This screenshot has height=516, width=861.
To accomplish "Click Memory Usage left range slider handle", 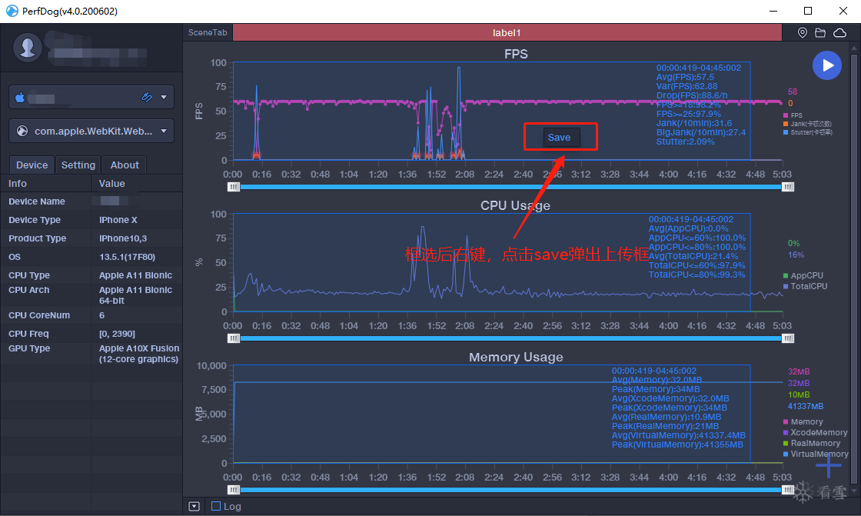I will point(234,490).
